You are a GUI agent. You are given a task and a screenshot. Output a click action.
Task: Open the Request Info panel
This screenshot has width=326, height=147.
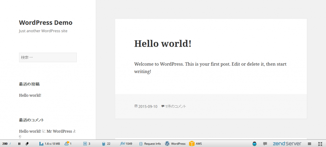(x=150, y=144)
